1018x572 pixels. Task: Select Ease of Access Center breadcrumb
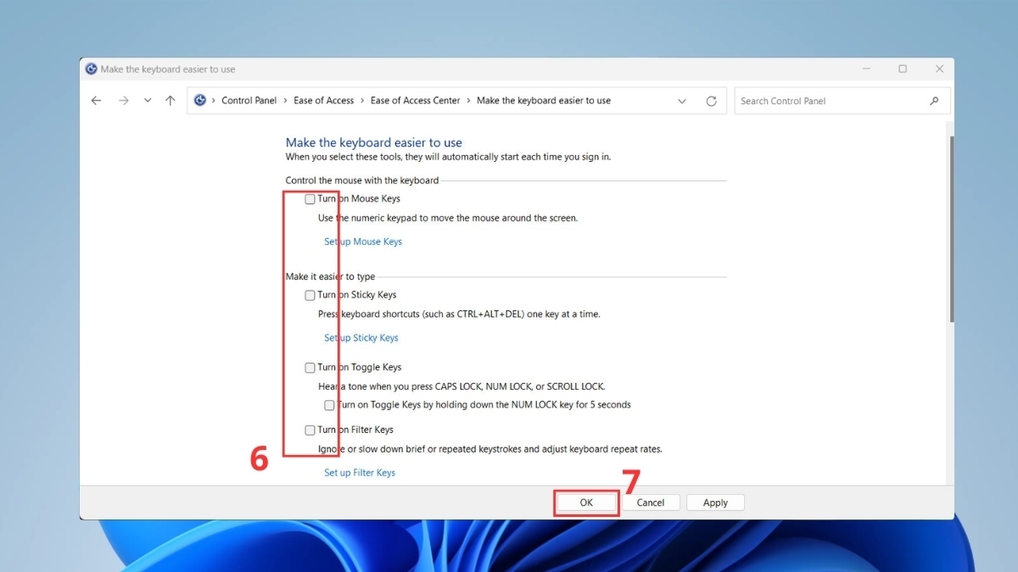coord(415,100)
